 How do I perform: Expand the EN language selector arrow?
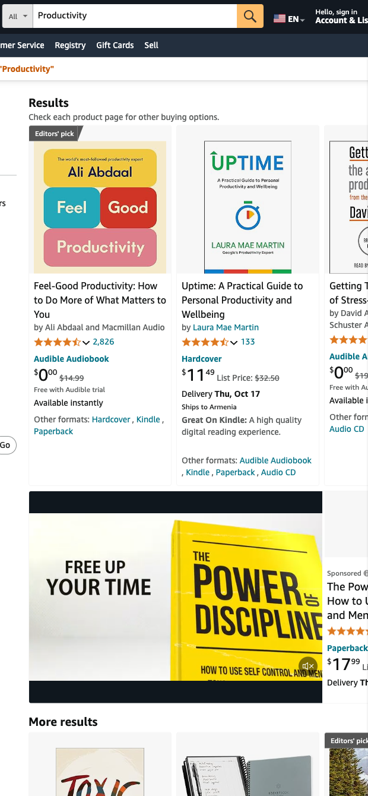[302, 20]
